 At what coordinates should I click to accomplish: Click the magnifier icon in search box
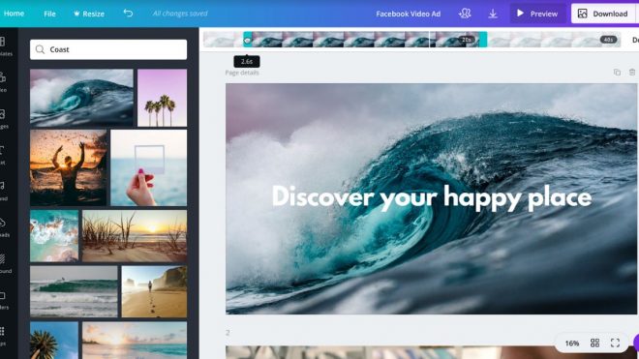40,49
